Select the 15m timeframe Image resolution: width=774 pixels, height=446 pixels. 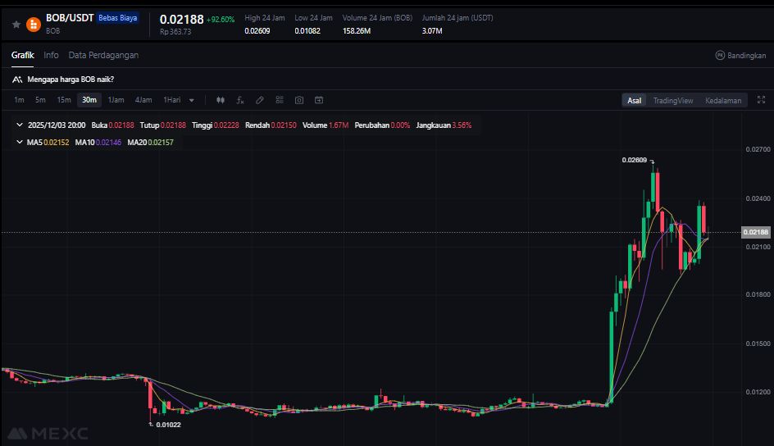pyautogui.click(x=63, y=100)
